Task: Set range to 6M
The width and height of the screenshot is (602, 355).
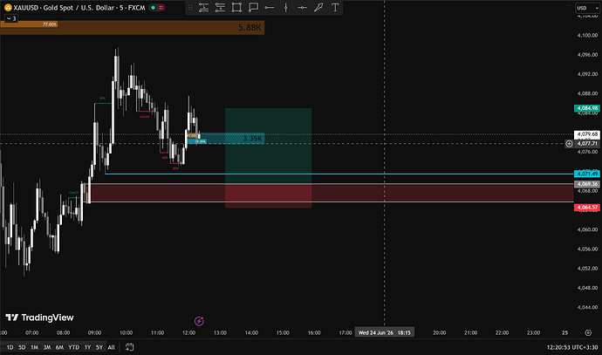Action: [x=59, y=347]
